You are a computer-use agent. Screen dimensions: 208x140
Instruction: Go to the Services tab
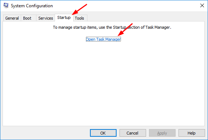tap(46, 18)
